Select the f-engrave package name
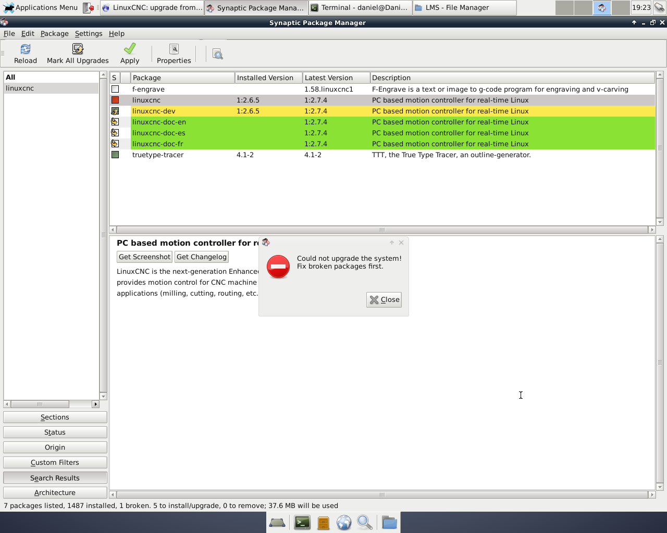The image size is (667, 533). coord(148,89)
